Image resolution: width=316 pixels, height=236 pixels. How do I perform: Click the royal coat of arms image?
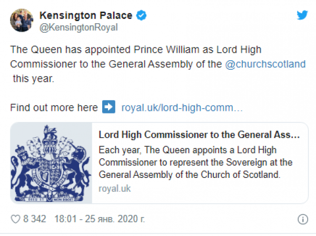point(51,163)
